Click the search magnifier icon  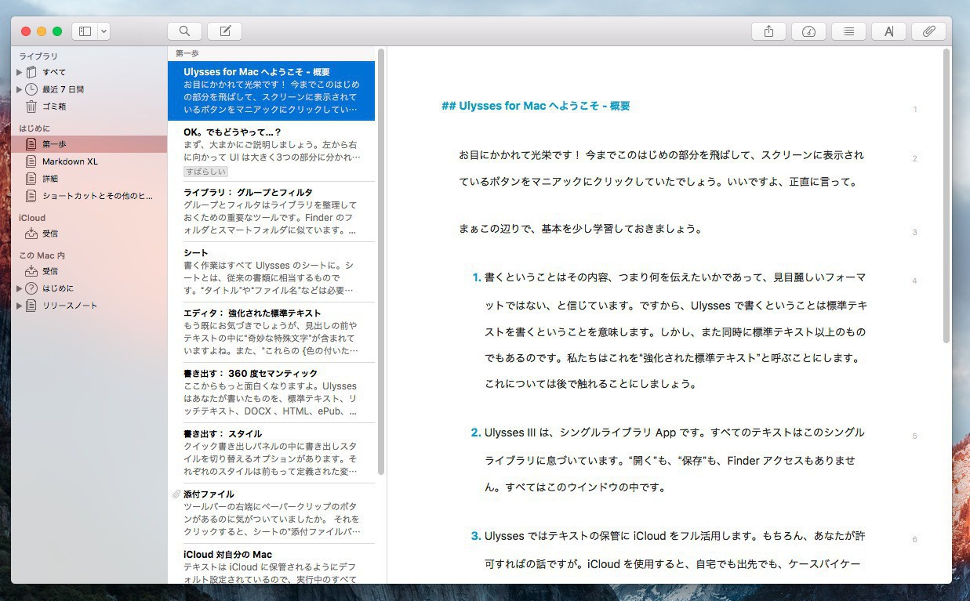click(184, 31)
